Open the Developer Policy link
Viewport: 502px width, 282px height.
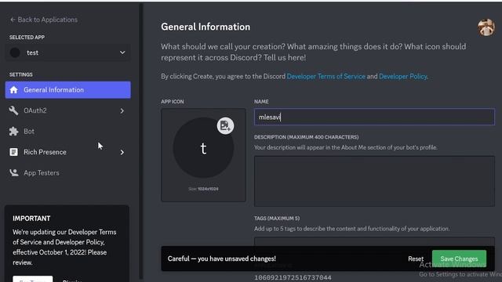[402, 77]
